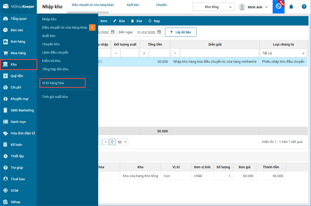Viewport: 311px width, 206px height.
Task: Expand the Kho tổng warehouse dropdown
Action: (213, 7)
